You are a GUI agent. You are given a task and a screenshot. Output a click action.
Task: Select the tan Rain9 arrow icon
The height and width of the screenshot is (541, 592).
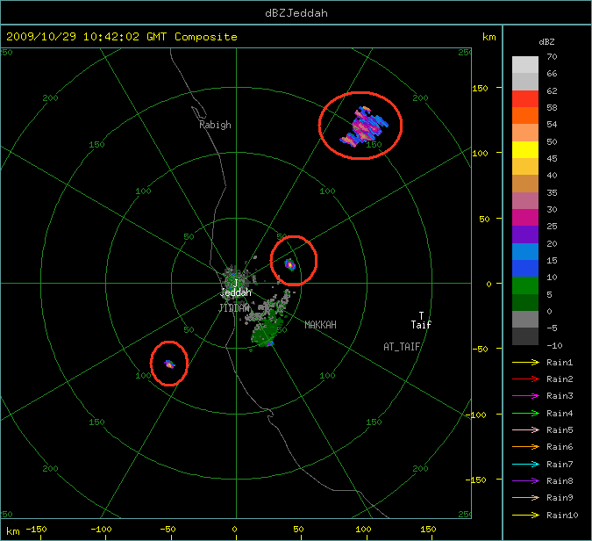click(x=525, y=497)
